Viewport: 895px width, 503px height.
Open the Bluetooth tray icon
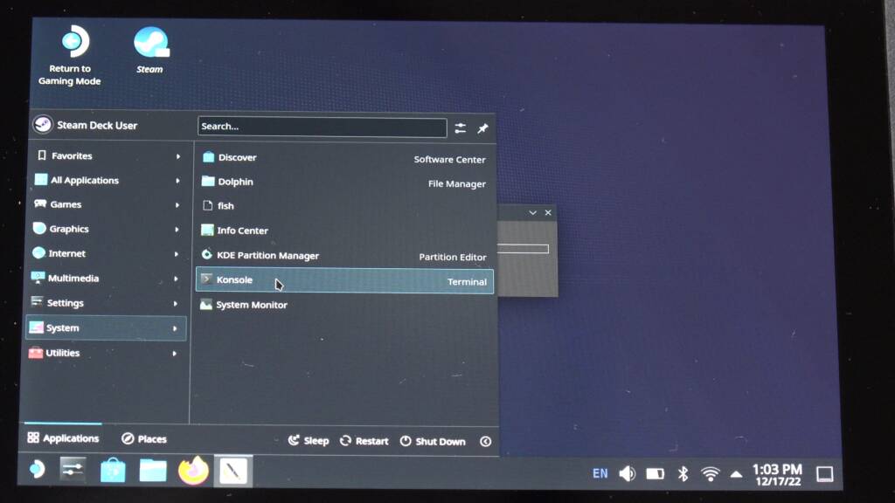(683, 474)
